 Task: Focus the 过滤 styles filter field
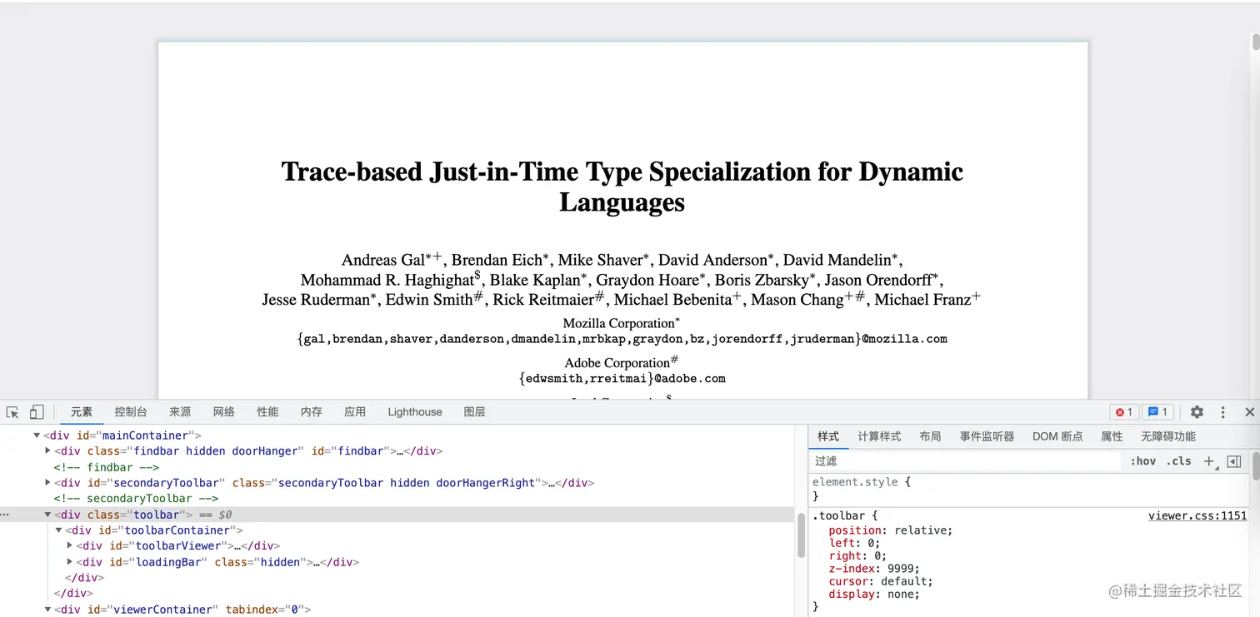tap(967, 461)
